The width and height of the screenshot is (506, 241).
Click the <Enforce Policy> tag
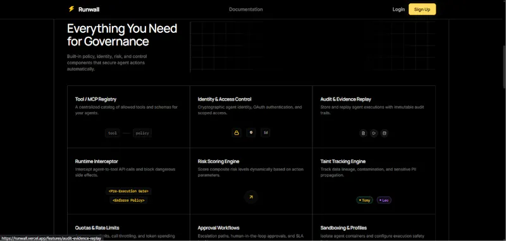pyautogui.click(x=128, y=201)
